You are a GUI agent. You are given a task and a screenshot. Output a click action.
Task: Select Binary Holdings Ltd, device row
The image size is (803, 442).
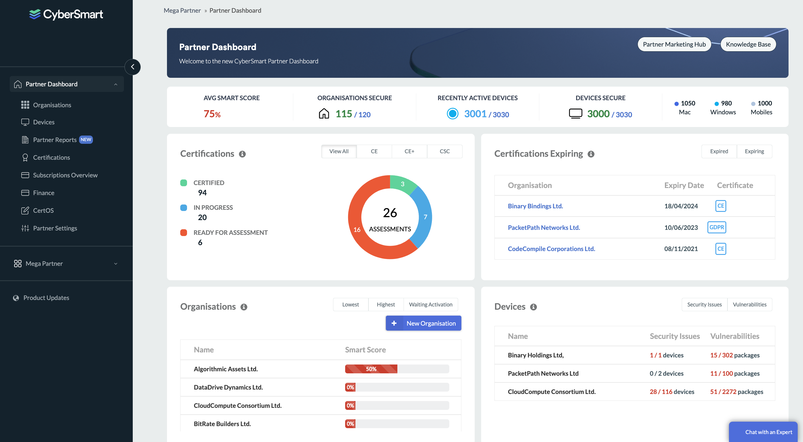pos(634,355)
